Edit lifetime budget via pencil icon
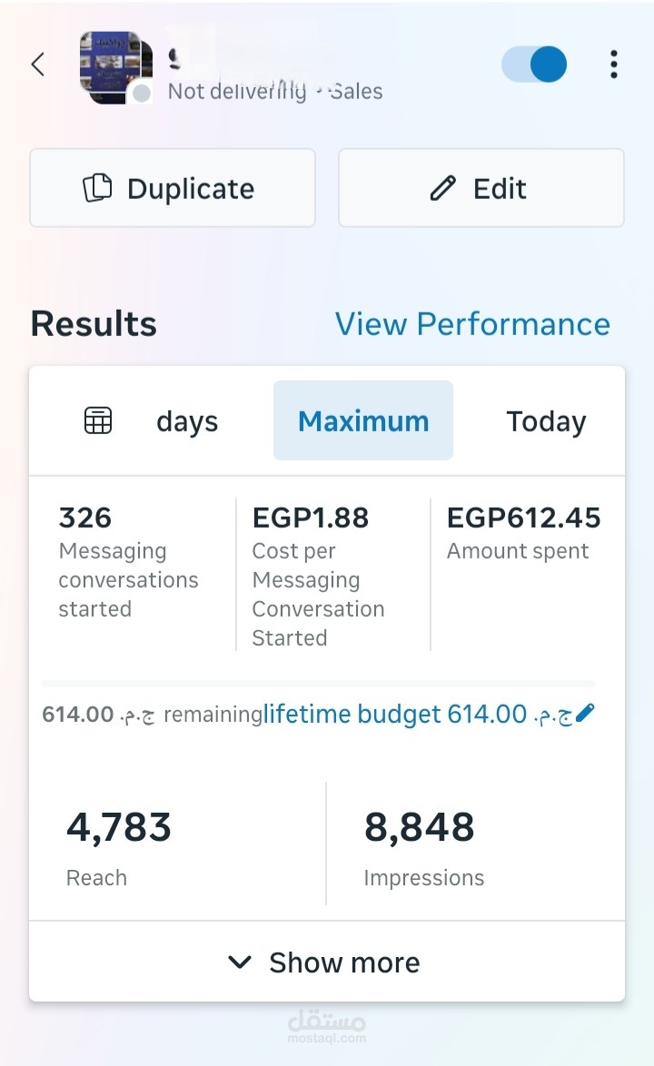The image size is (654, 1066). tap(586, 714)
